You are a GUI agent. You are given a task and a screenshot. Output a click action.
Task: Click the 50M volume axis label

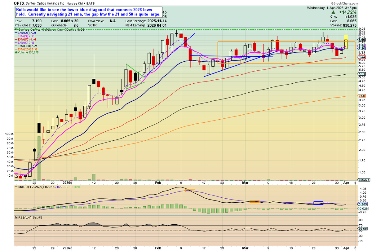[10, 157]
